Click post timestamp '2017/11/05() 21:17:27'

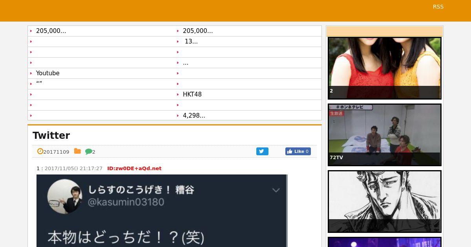73,169
